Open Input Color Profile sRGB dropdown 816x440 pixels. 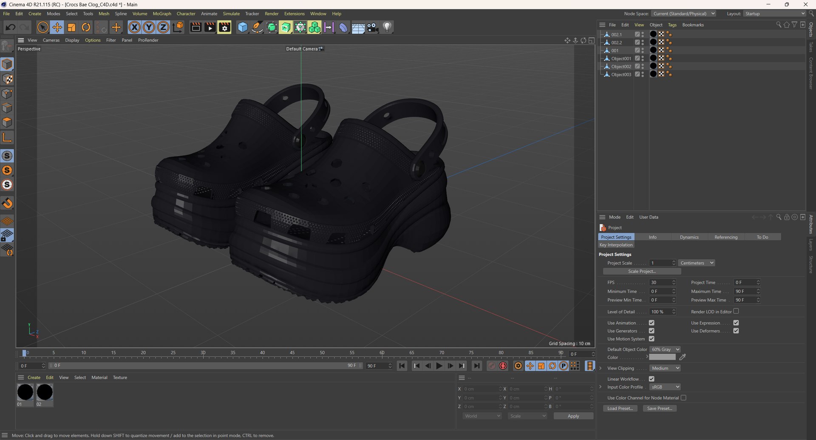coord(665,387)
